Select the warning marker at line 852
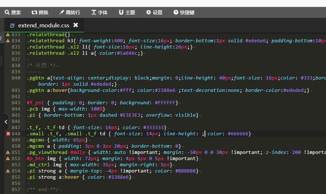This screenshot has width=326, height=194. [8, 159]
